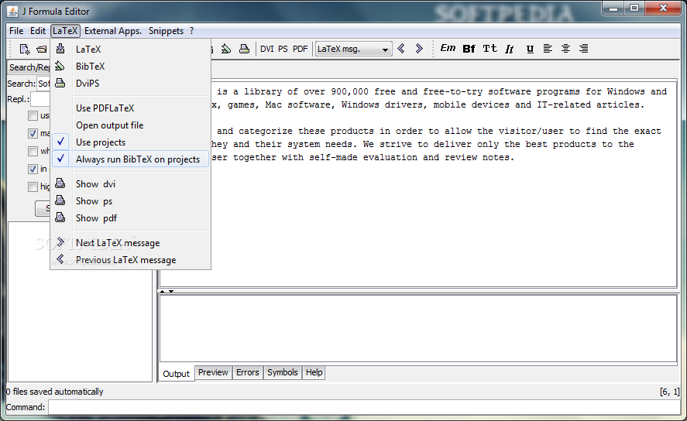This screenshot has width=687, height=421.
Task: Switch to the Preview tab
Action: [x=213, y=372]
